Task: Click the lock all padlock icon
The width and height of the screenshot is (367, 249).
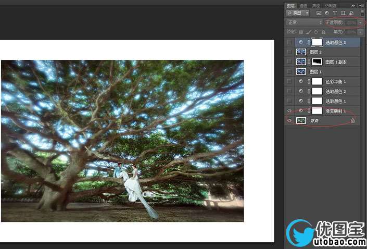Action: [x=323, y=32]
